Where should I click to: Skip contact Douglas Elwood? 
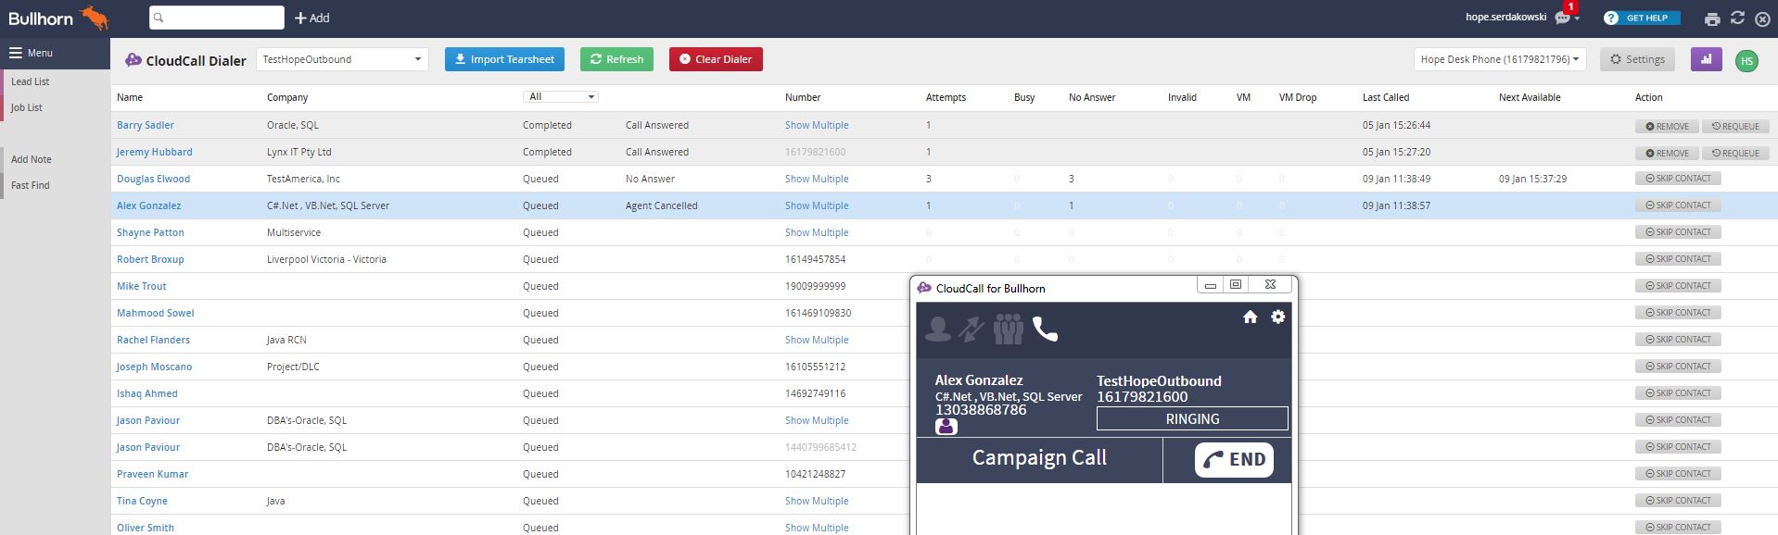(1677, 179)
